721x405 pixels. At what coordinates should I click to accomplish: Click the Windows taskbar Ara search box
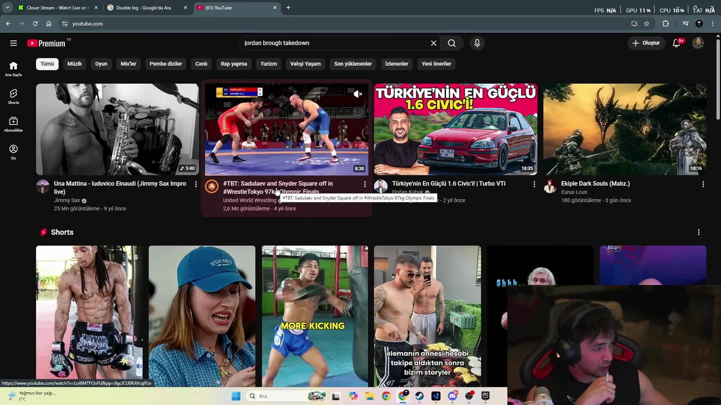point(286,396)
